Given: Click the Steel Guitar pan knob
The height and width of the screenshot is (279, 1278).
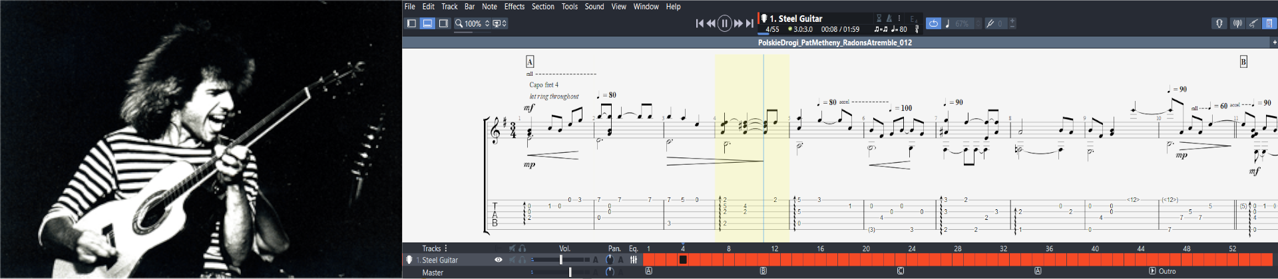Looking at the screenshot, I should (x=609, y=260).
